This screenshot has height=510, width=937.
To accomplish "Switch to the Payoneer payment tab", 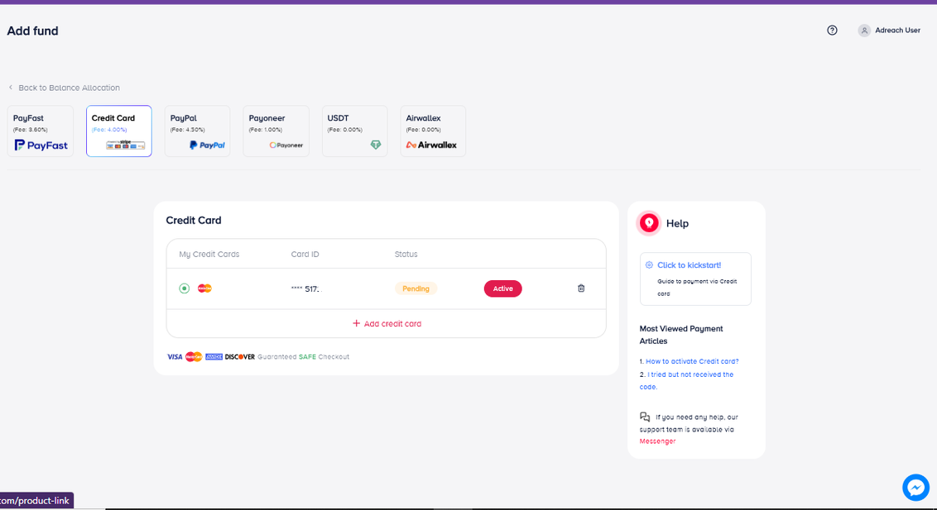I will coord(276,131).
